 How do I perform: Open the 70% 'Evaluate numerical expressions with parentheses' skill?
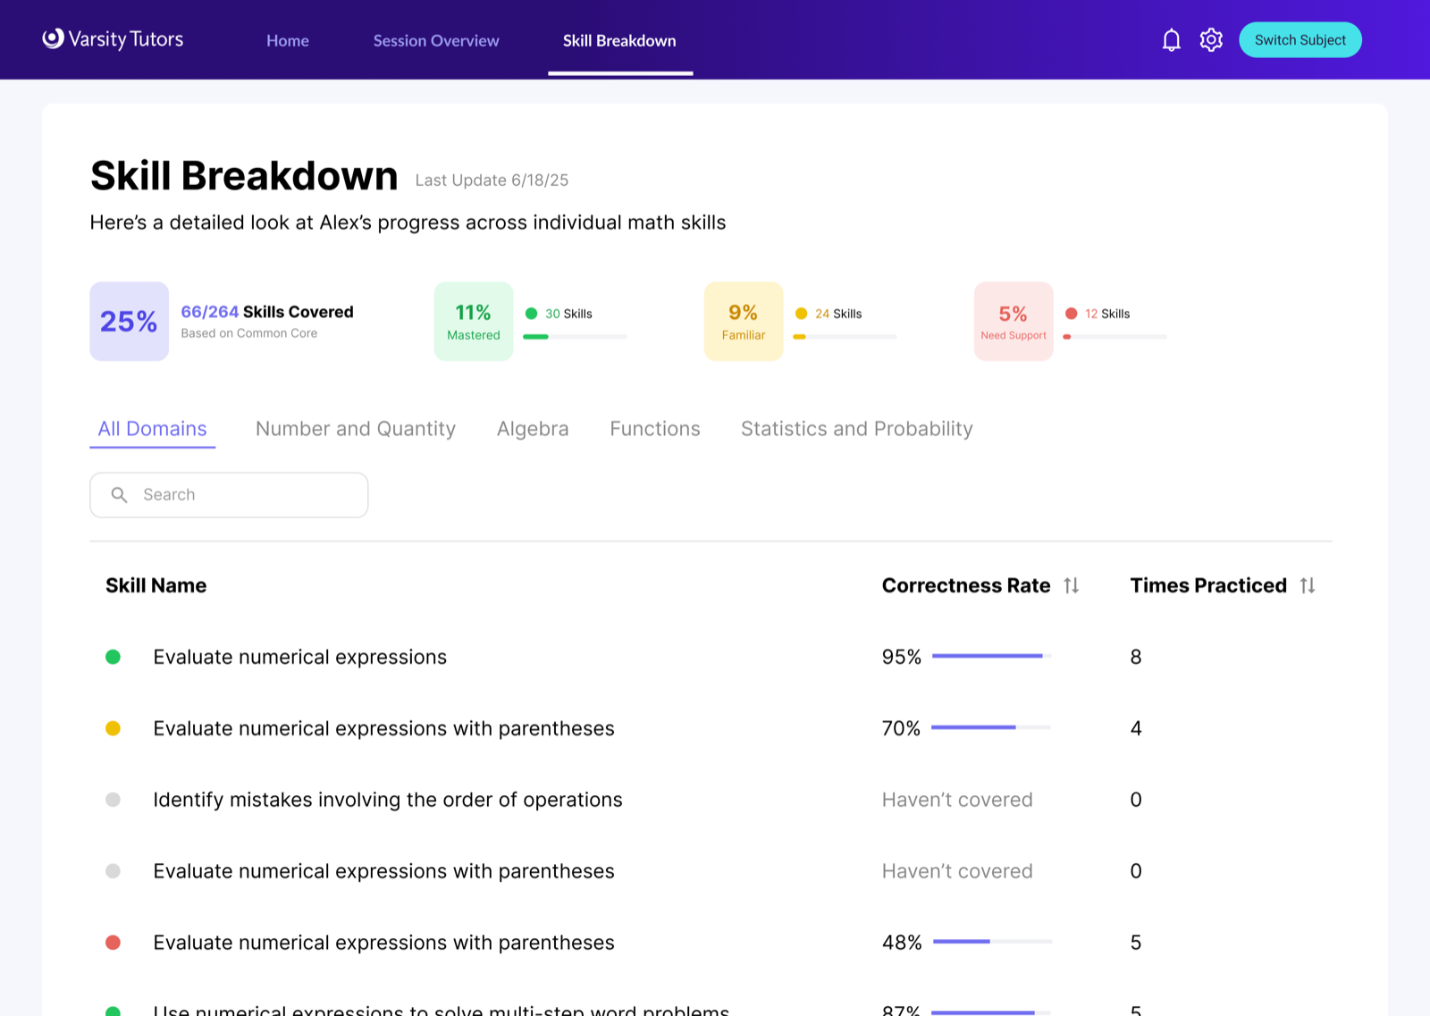[384, 728]
